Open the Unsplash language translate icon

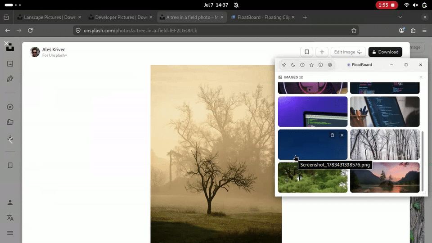tap(10, 218)
